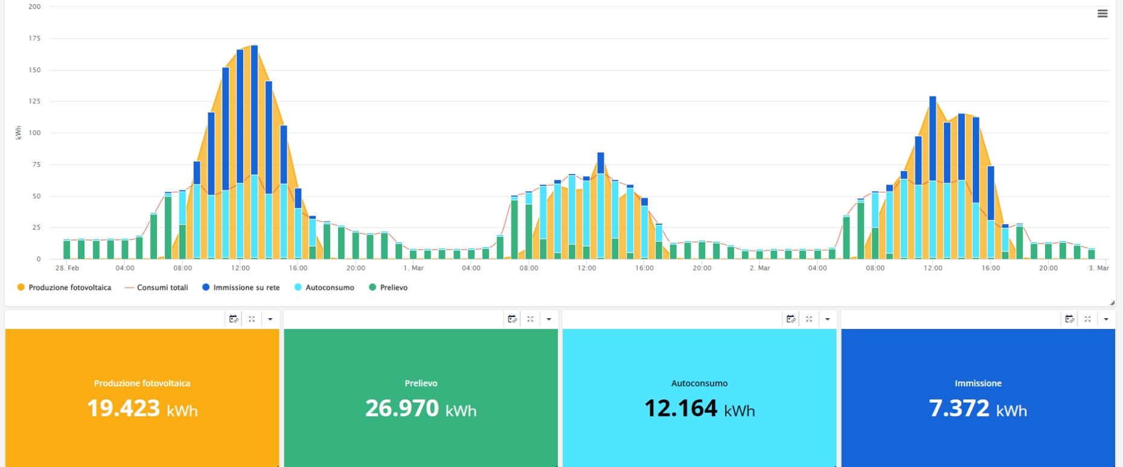The image size is (1123, 467).
Task: Click calendar edit icon above Prelievo card
Action: tap(512, 319)
